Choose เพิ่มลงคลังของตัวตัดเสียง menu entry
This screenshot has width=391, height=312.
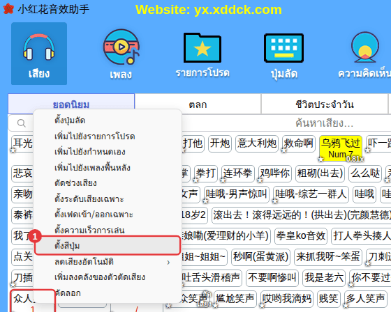pyautogui.click(x=108, y=277)
